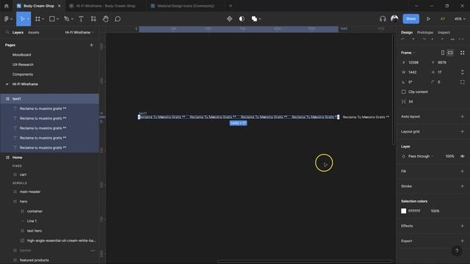470x264 pixels.
Task: Open the Moodboard page
Action: click(x=21, y=55)
